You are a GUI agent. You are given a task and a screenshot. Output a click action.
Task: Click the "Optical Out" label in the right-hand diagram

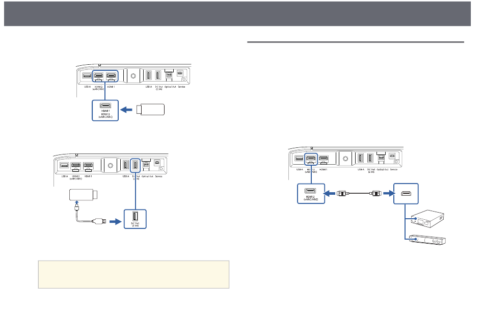(x=383, y=170)
